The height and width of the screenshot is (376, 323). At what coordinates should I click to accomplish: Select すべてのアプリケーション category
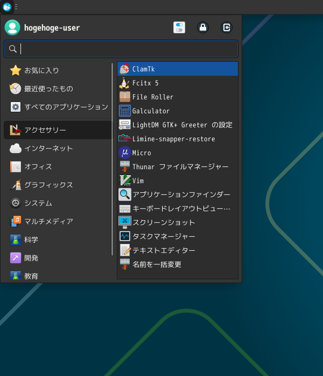[x=57, y=107]
